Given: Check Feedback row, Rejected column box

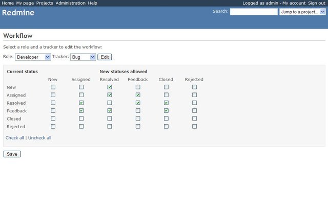Looking at the screenshot, I should pyautogui.click(x=194, y=110).
